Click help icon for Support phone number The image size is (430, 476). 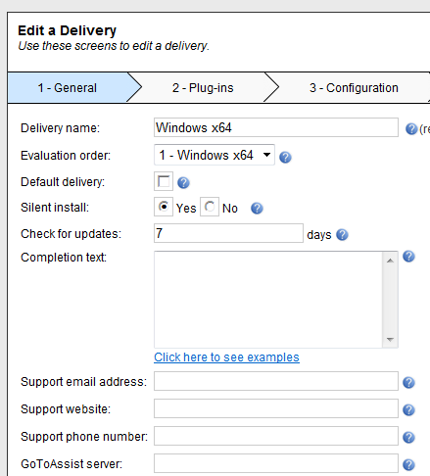pyautogui.click(x=408, y=438)
